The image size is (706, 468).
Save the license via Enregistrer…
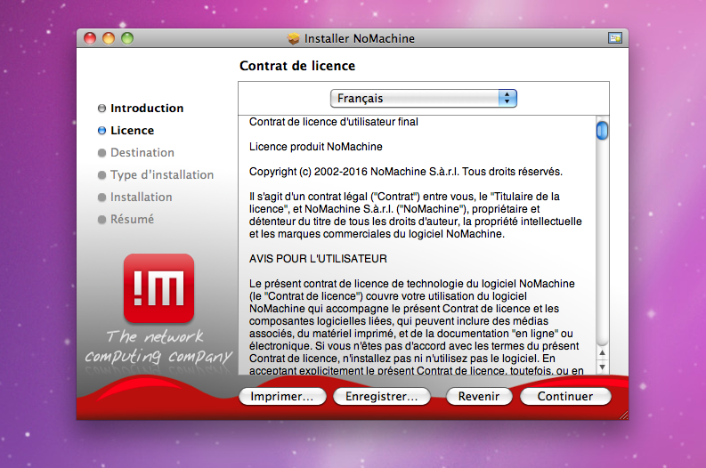381,397
